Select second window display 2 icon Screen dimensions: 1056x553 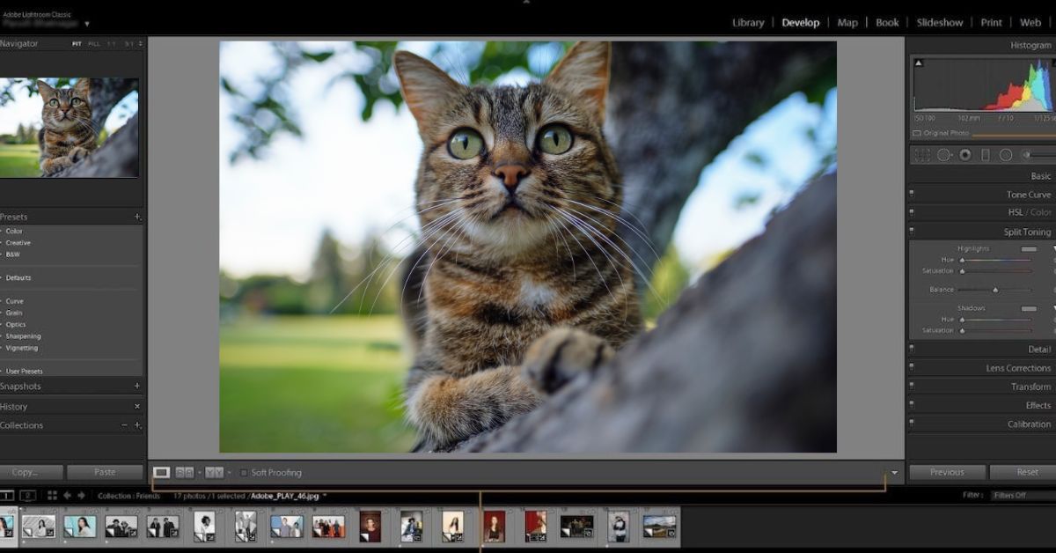coord(28,496)
